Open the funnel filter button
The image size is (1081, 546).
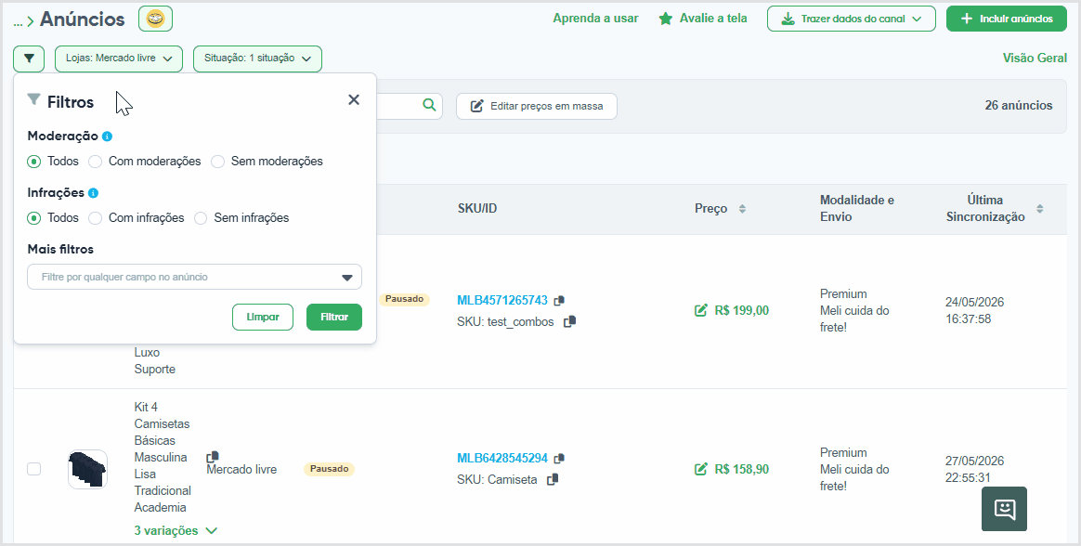28,58
